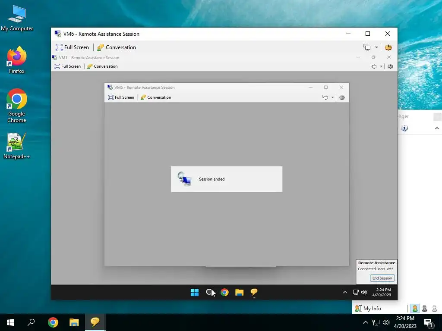Click Full Screen in VM1 session toolbar
The height and width of the screenshot is (331, 442).
point(68,66)
